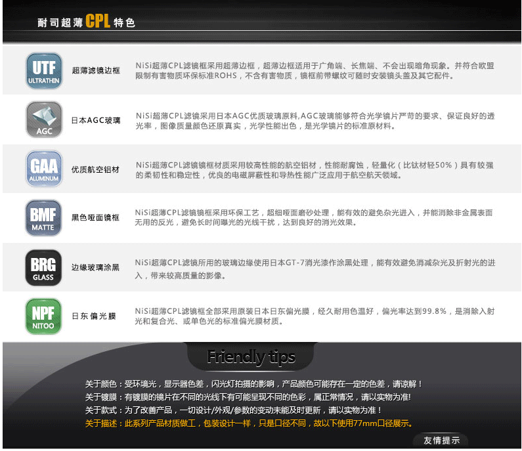The image size is (522, 451).
Task: Click the orange 关于描述 77mm tip line
Action: click(249, 423)
